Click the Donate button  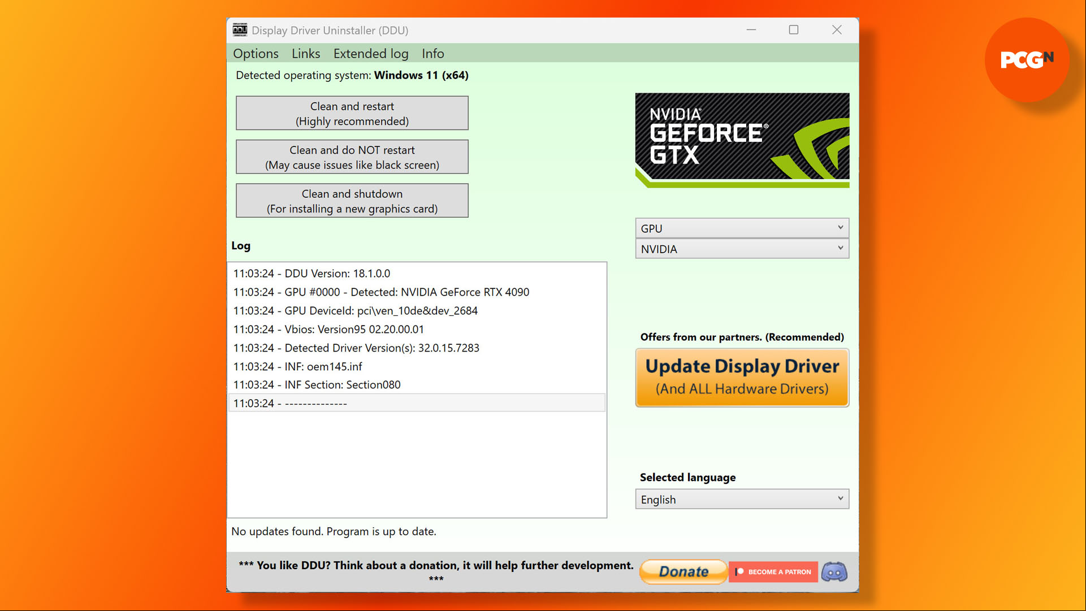(x=683, y=571)
